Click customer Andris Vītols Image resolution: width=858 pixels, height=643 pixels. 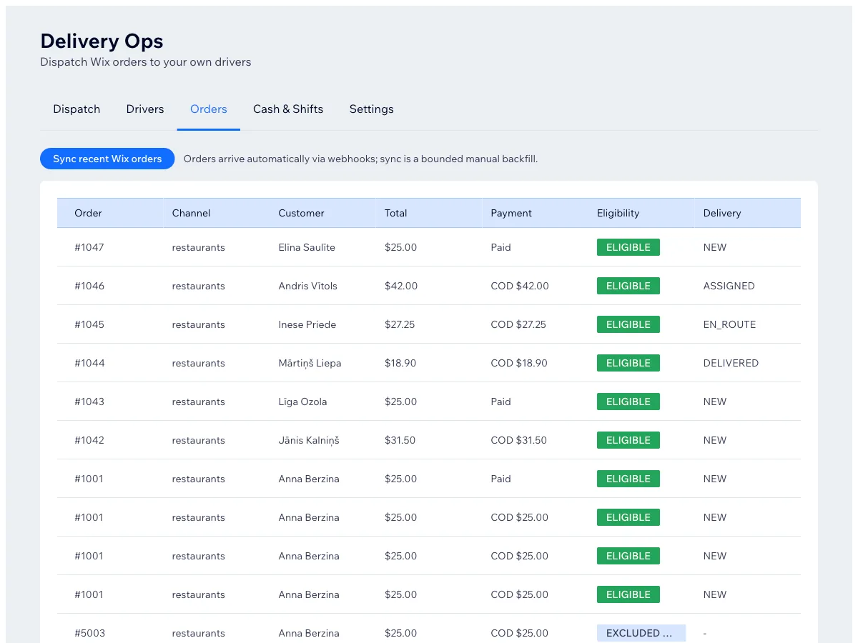(307, 286)
